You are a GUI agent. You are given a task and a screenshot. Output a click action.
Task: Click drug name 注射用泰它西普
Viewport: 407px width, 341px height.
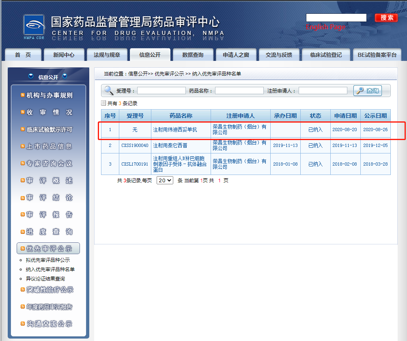[170, 145]
